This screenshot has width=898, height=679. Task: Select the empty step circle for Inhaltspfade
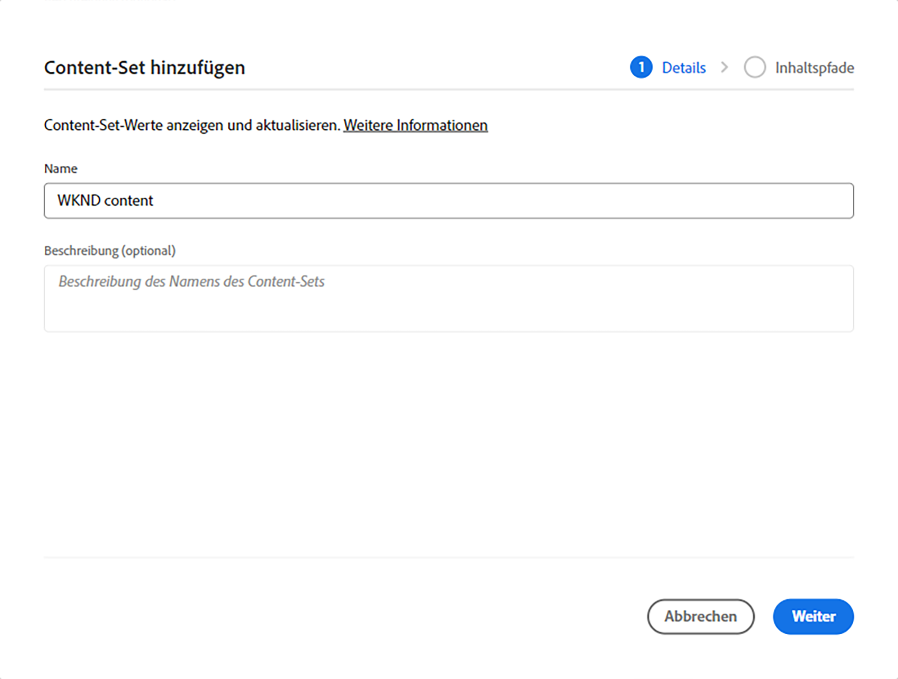point(755,67)
